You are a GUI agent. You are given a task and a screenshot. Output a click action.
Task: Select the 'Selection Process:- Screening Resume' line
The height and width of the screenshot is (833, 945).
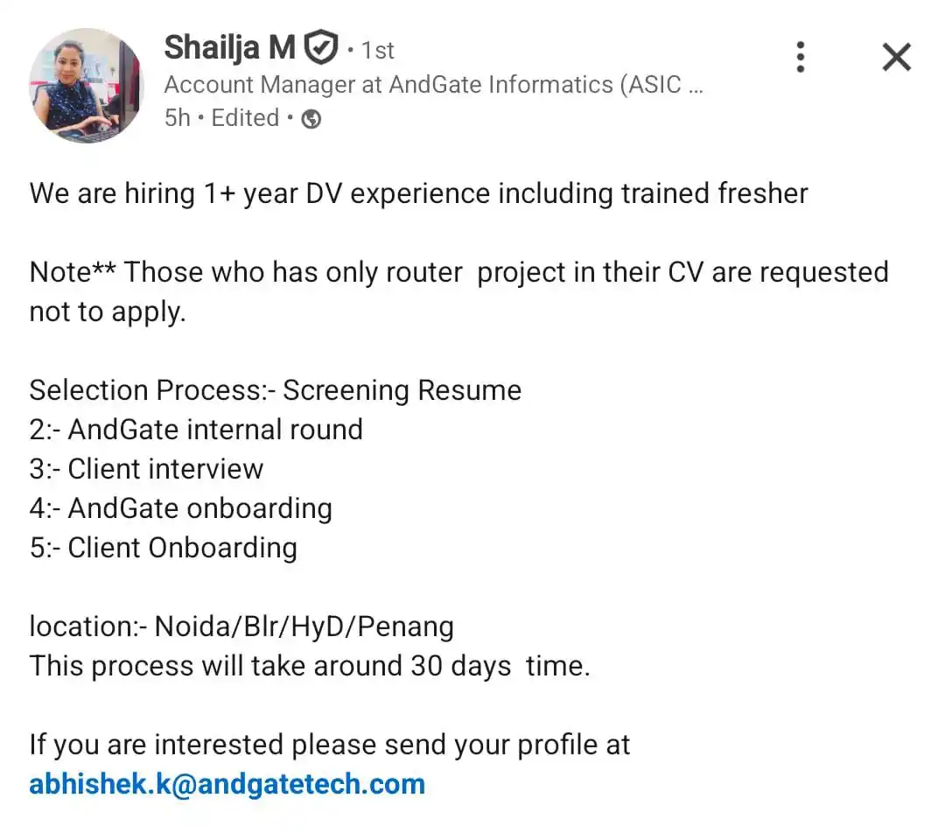pos(276,390)
